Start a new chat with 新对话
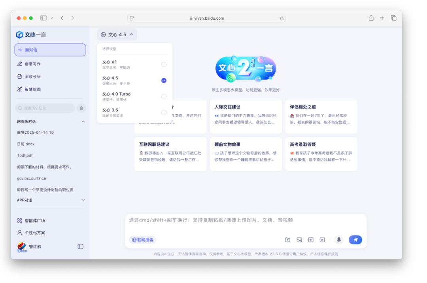Image resolution: width=427 pixels, height=283 pixels. tap(50, 50)
